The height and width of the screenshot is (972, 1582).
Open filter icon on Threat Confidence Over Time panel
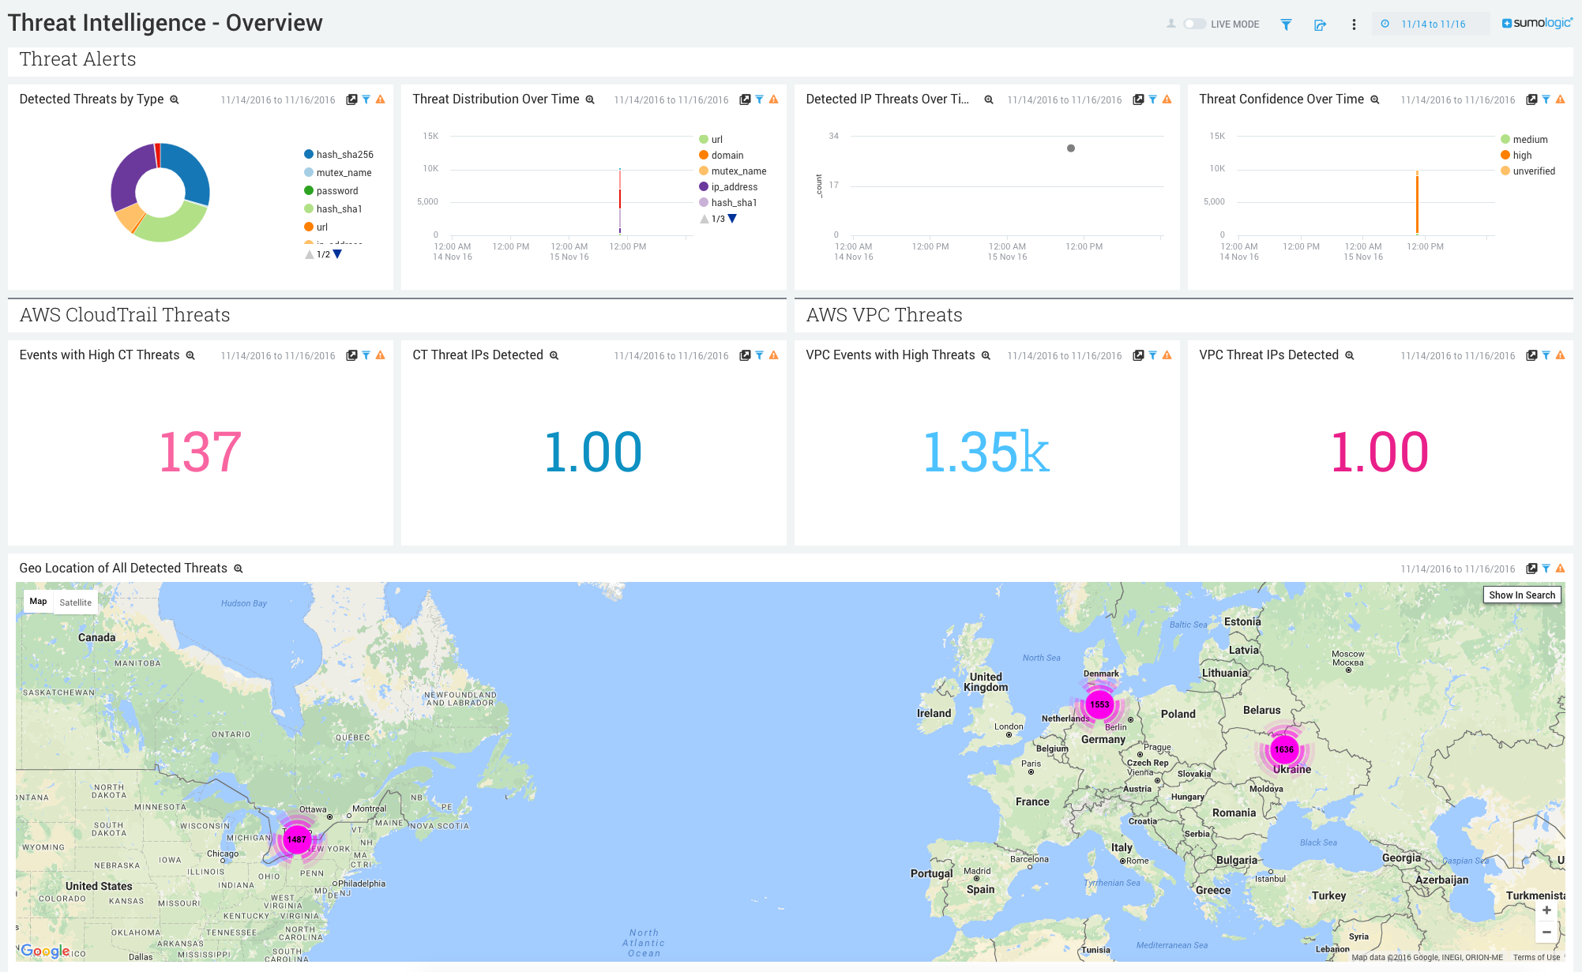tap(1546, 99)
